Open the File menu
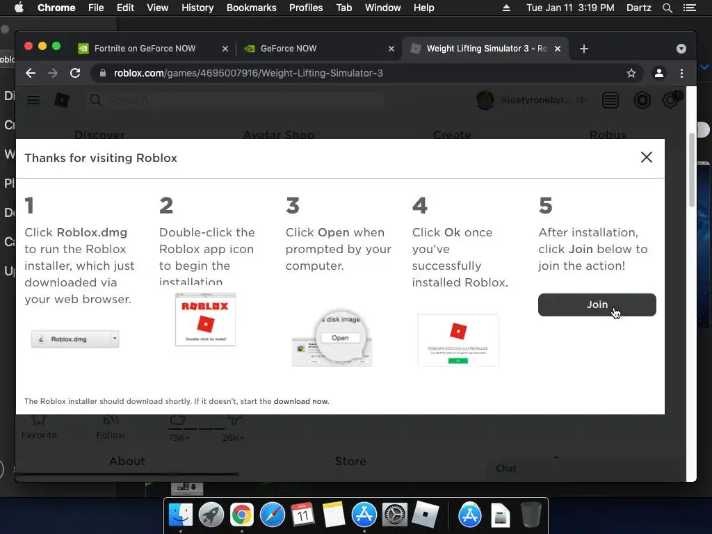Image resolution: width=712 pixels, height=534 pixels. click(x=96, y=8)
